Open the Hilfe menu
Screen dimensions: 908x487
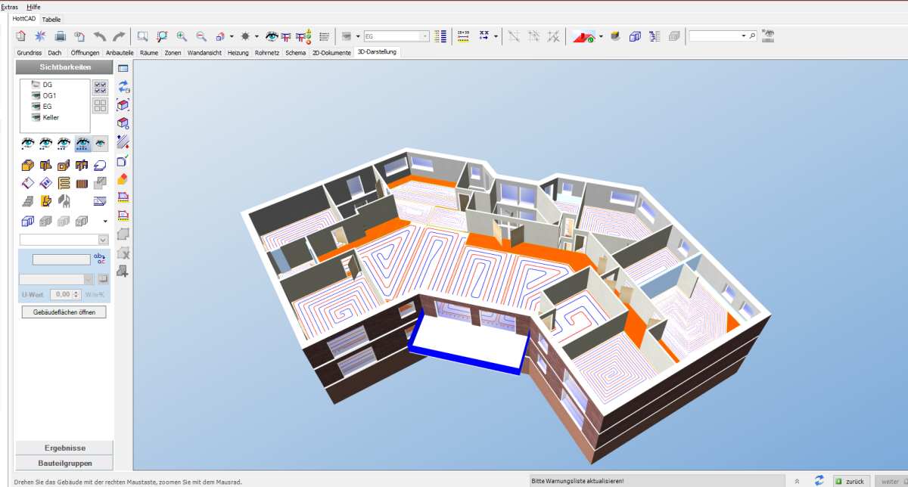(33, 6)
